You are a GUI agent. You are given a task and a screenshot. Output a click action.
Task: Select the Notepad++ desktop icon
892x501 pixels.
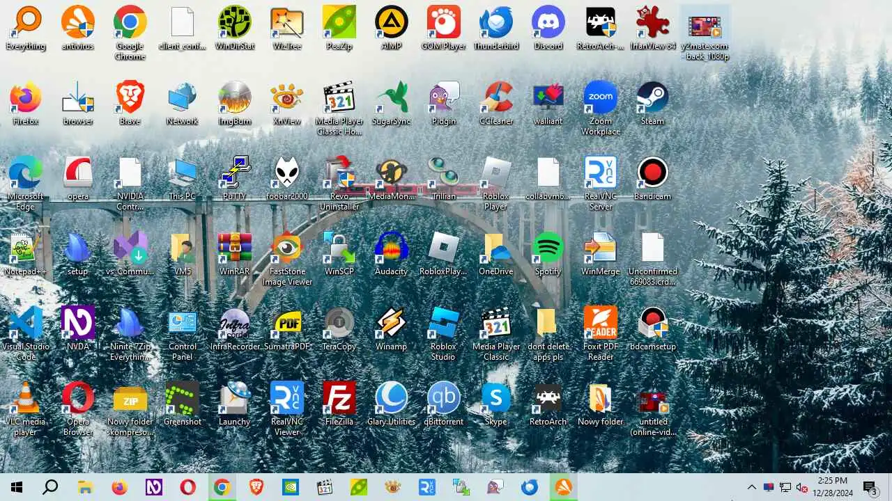tap(26, 253)
